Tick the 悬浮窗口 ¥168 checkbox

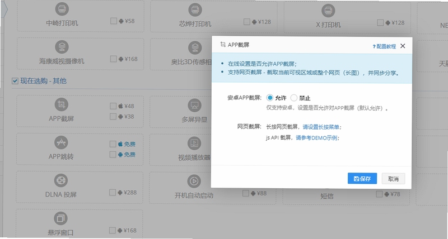tap(113, 230)
